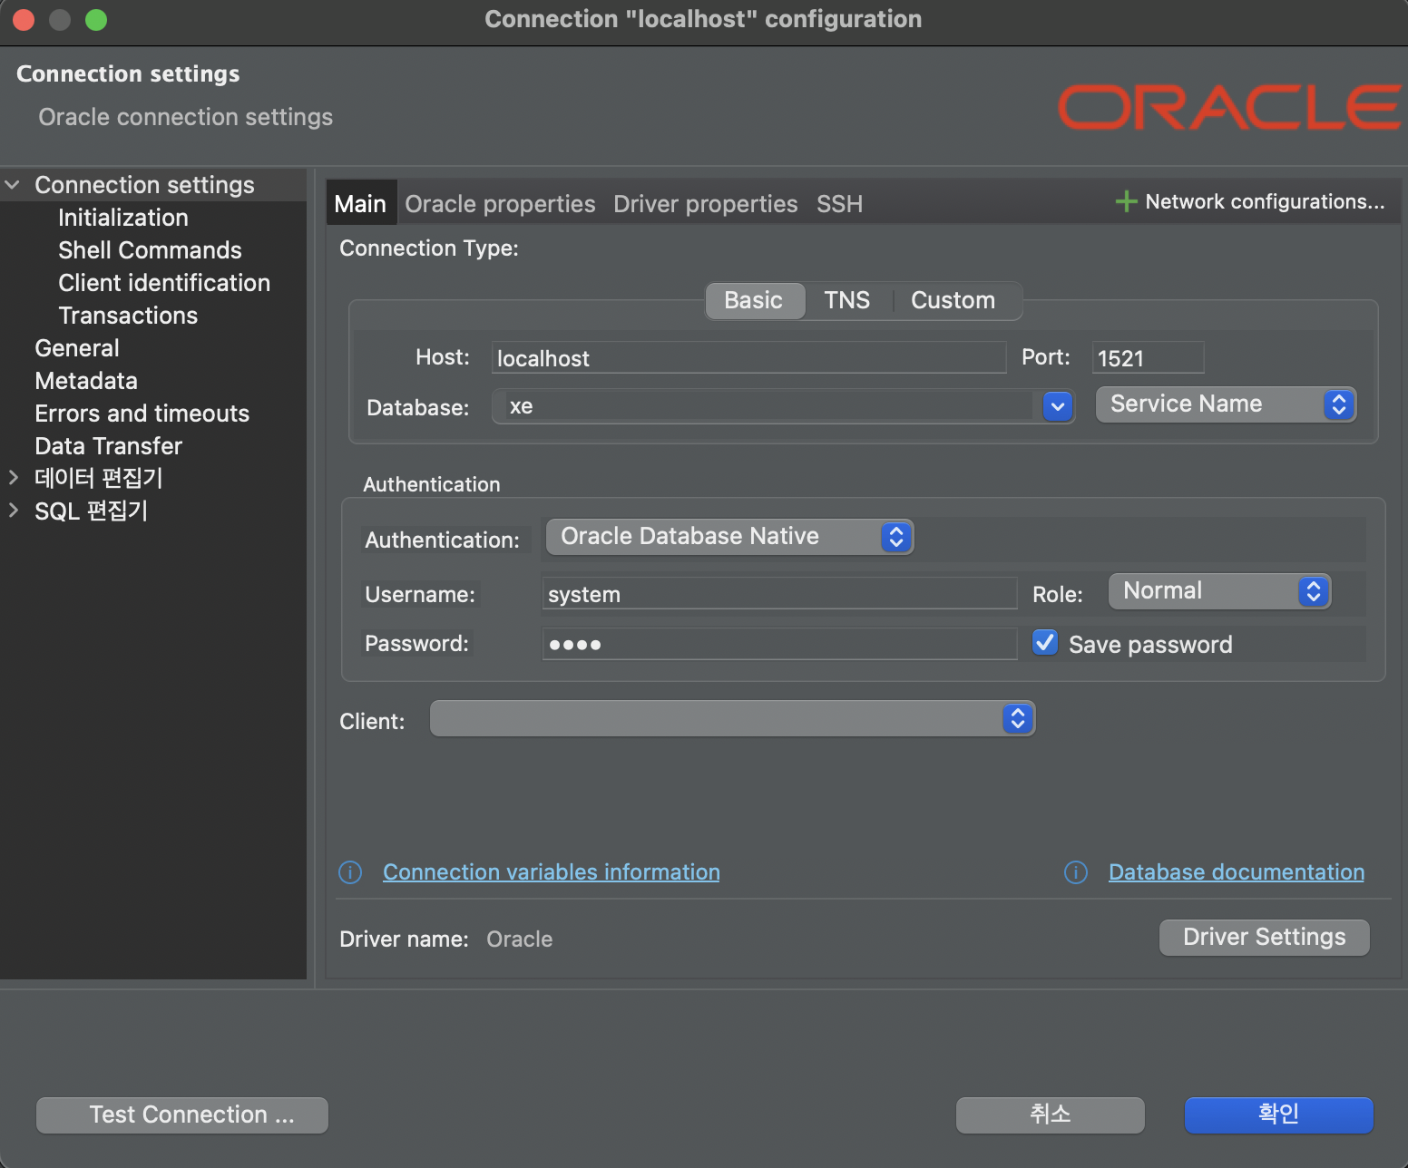Switch to the Oracle properties tab
The width and height of the screenshot is (1408, 1168).
pos(500,204)
